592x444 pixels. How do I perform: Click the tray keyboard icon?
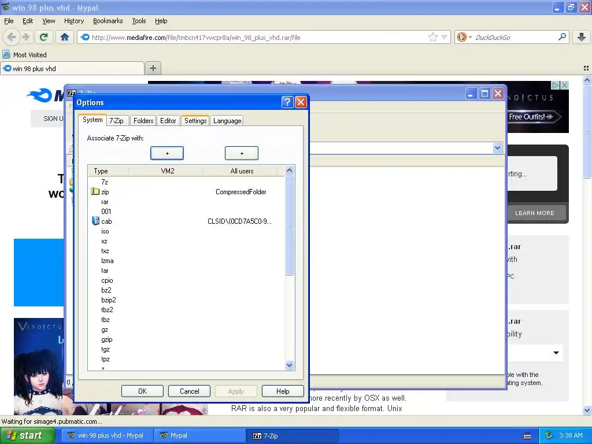point(527,436)
